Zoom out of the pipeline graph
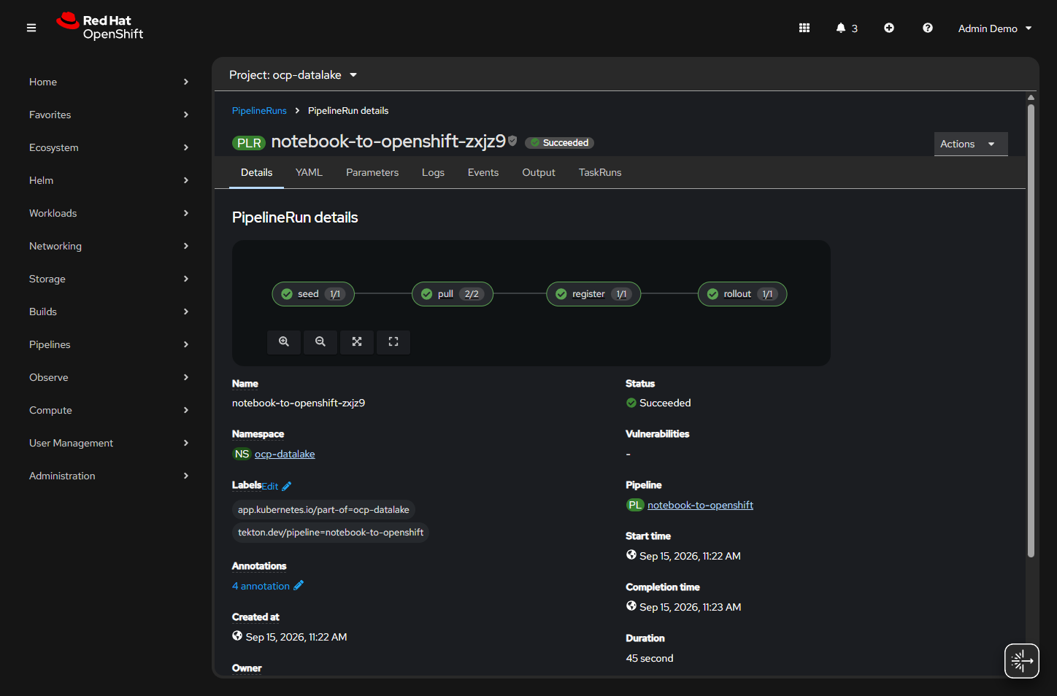The height and width of the screenshot is (696, 1057). click(x=320, y=341)
